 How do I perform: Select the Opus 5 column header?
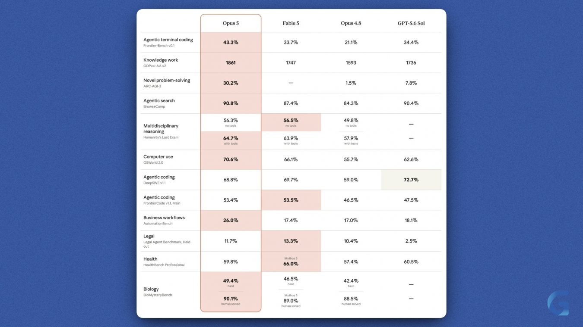pyautogui.click(x=231, y=23)
